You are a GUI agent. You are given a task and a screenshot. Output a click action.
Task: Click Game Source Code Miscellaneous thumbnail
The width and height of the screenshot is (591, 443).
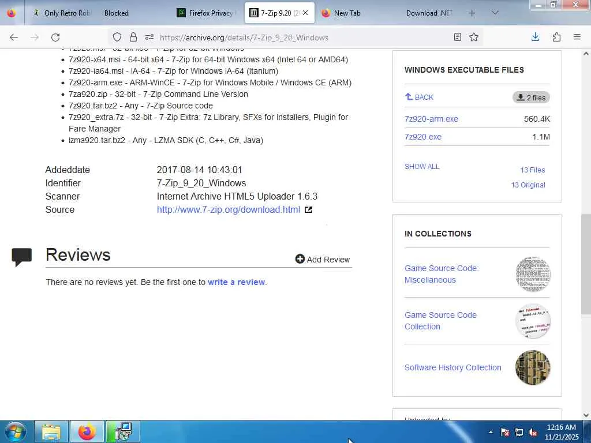click(x=533, y=274)
